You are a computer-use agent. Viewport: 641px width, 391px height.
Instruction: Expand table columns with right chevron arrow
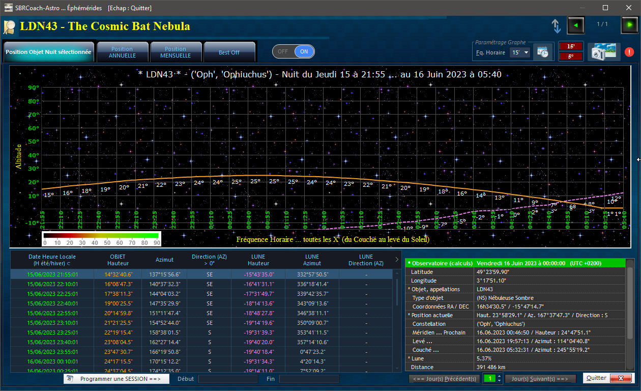pos(397,260)
